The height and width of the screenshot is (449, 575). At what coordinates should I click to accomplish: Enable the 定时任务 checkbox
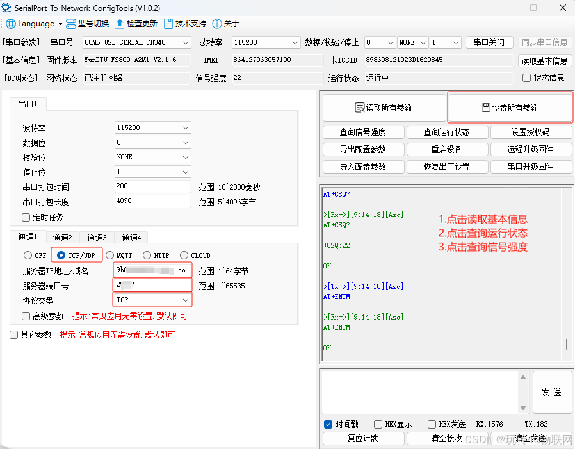(26, 217)
